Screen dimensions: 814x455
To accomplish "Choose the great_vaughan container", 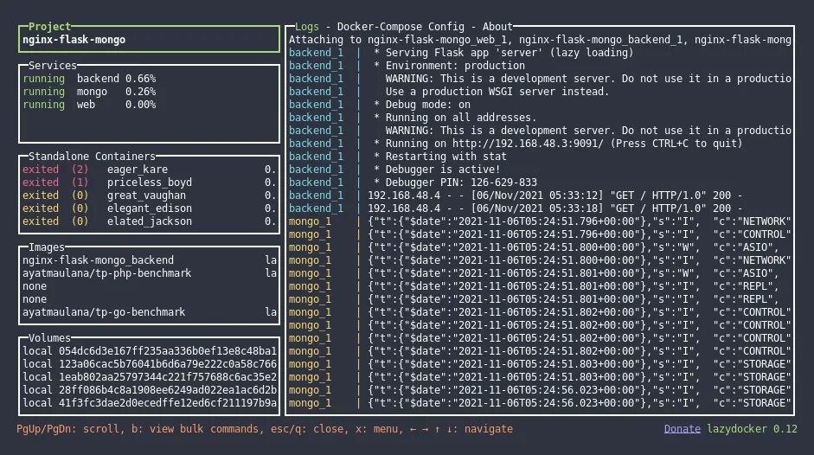I will coord(149,195).
